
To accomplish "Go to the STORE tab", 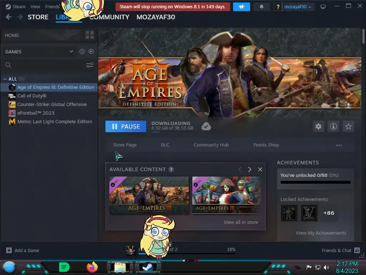I will point(38,17).
